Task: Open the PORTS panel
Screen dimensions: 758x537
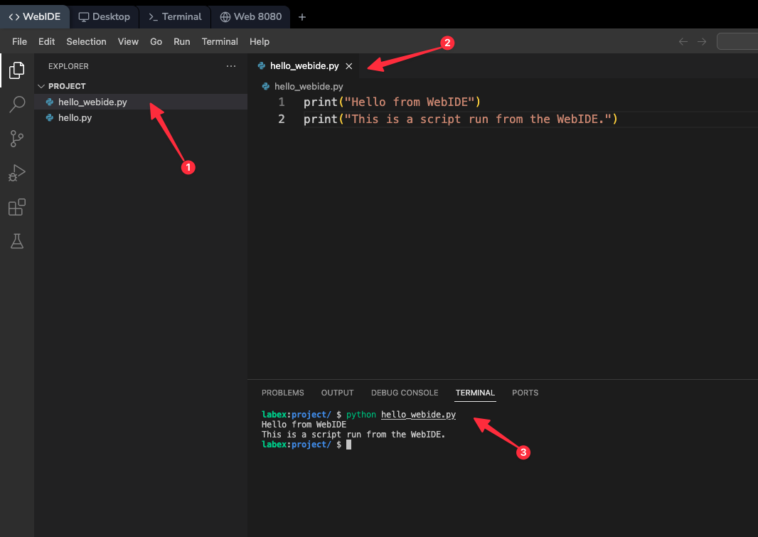Action: [525, 393]
